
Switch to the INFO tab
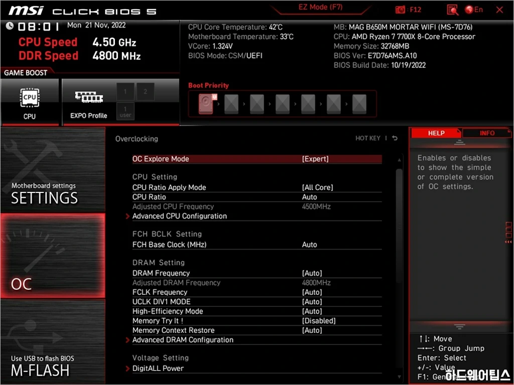(x=487, y=133)
